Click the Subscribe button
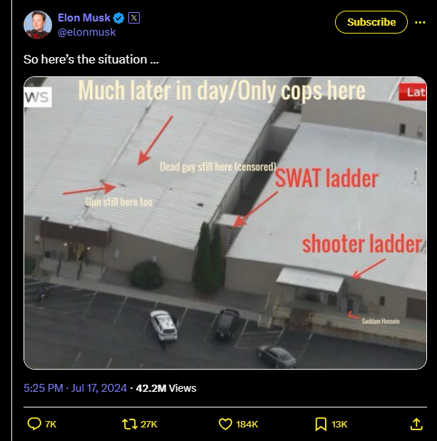 pos(371,22)
